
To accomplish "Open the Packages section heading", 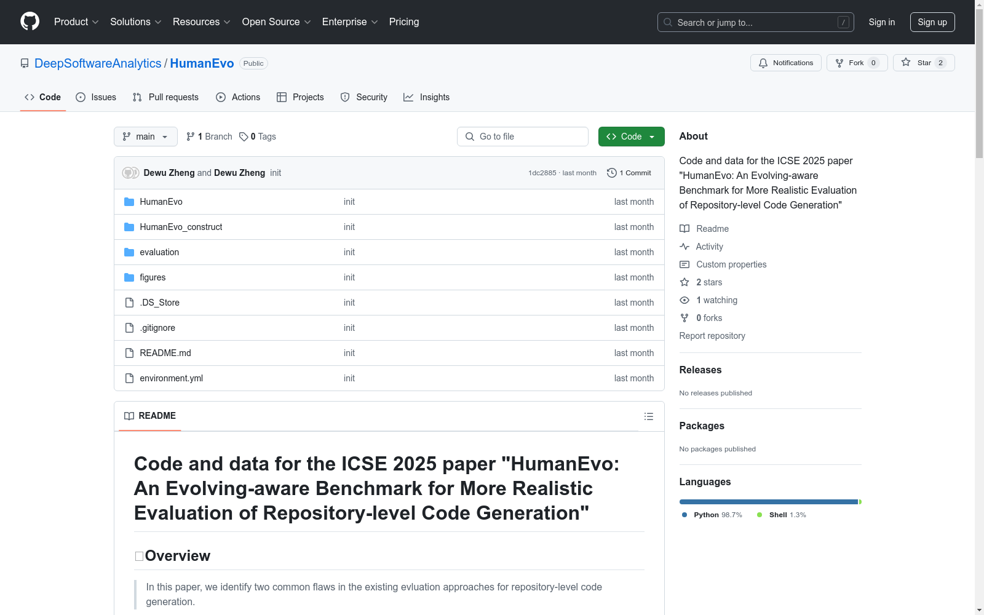I will coord(702,426).
